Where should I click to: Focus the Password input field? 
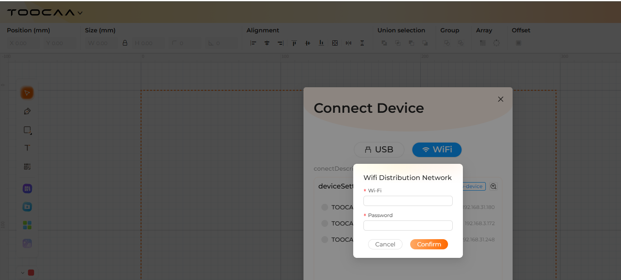[408, 226]
